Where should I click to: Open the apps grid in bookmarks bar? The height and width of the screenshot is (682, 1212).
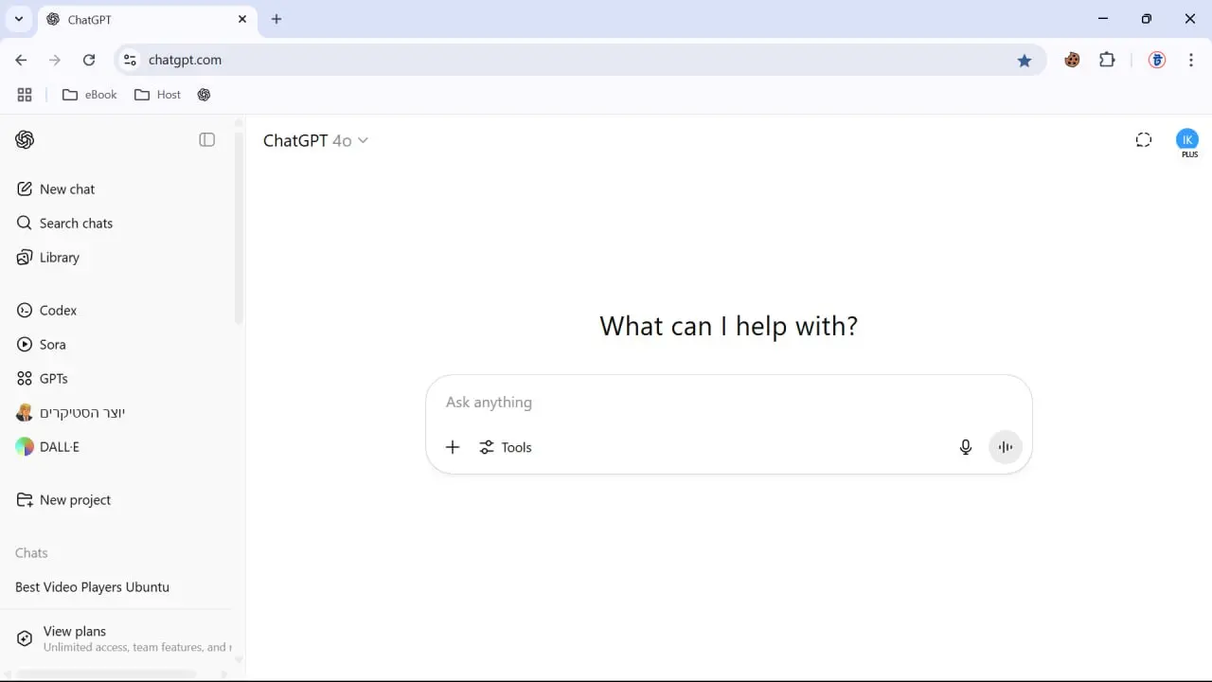(x=25, y=95)
